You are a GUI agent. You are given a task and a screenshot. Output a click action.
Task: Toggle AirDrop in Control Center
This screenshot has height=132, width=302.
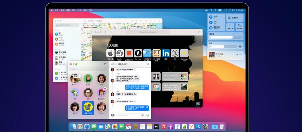click(x=211, y=28)
